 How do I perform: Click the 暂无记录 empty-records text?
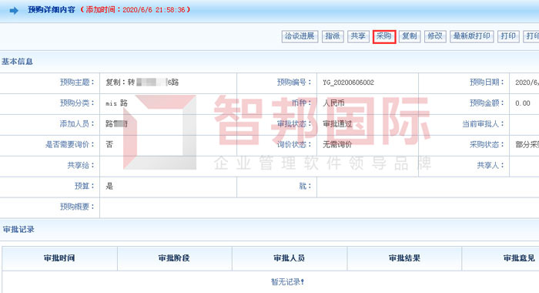pos(287,282)
